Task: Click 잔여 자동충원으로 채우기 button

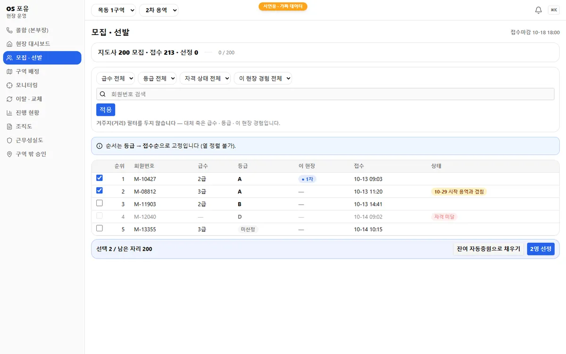Action: (489, 249)
